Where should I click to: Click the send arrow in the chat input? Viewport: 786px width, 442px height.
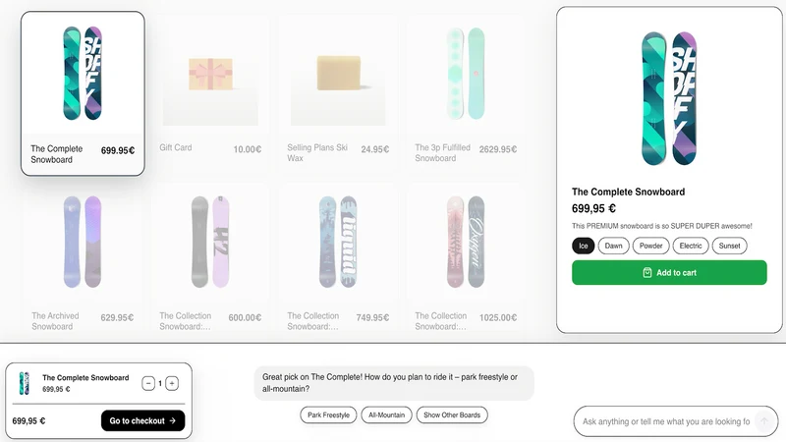click(x=763, y=421)
